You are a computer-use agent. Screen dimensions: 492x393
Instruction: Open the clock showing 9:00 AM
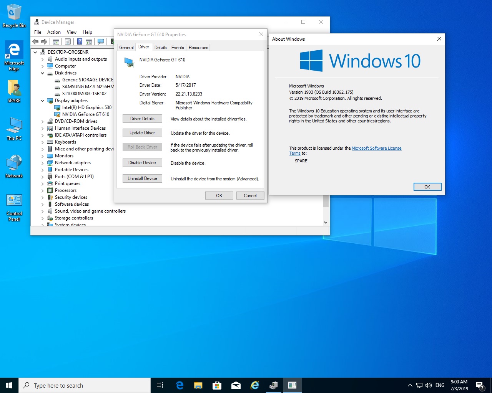459,385
